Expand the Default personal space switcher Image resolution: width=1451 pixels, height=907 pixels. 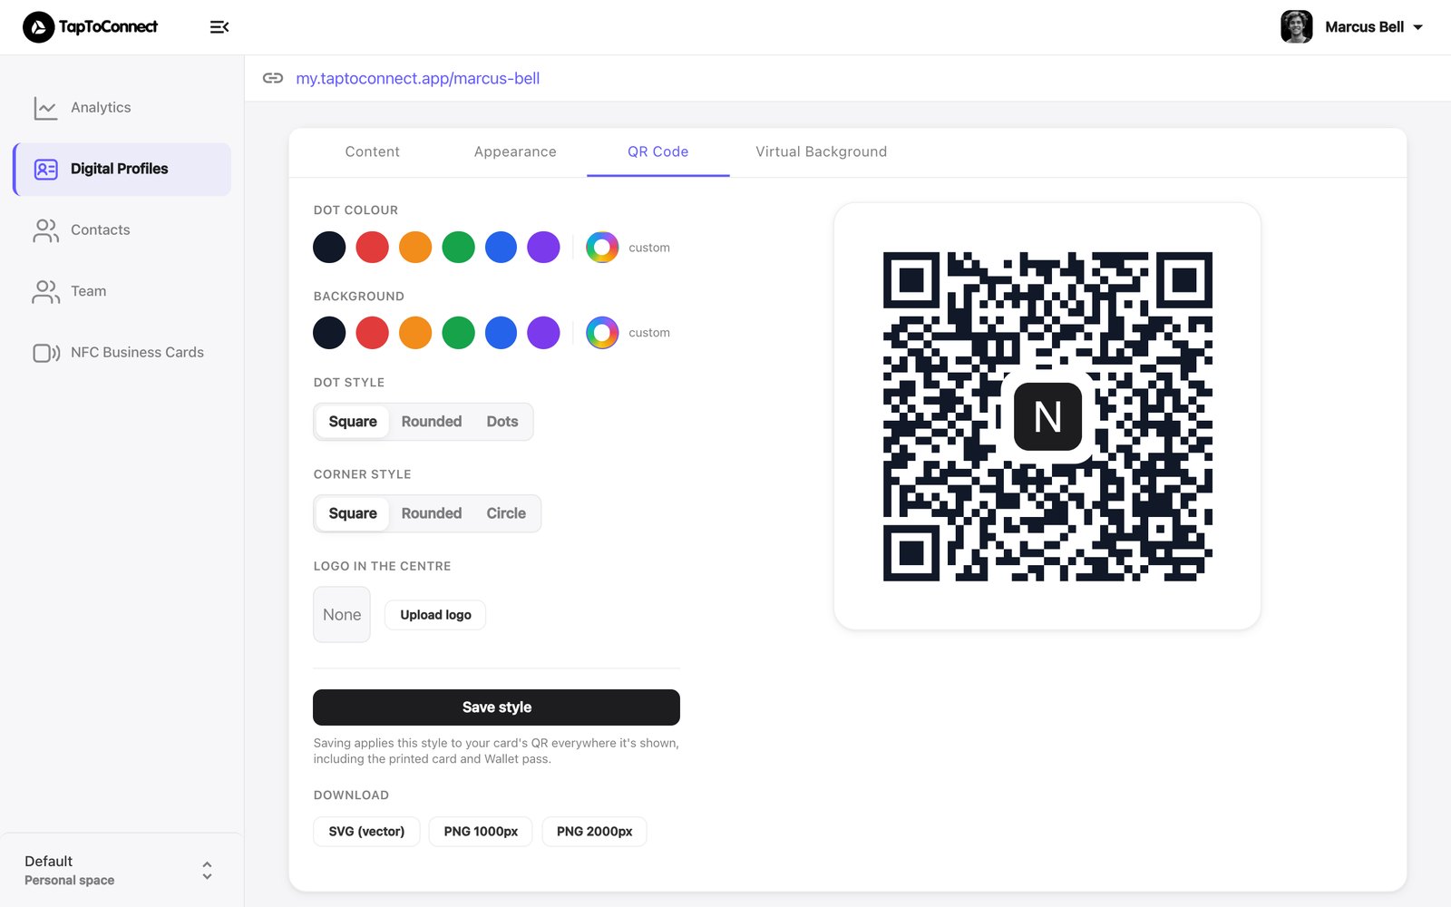(122, 871)
